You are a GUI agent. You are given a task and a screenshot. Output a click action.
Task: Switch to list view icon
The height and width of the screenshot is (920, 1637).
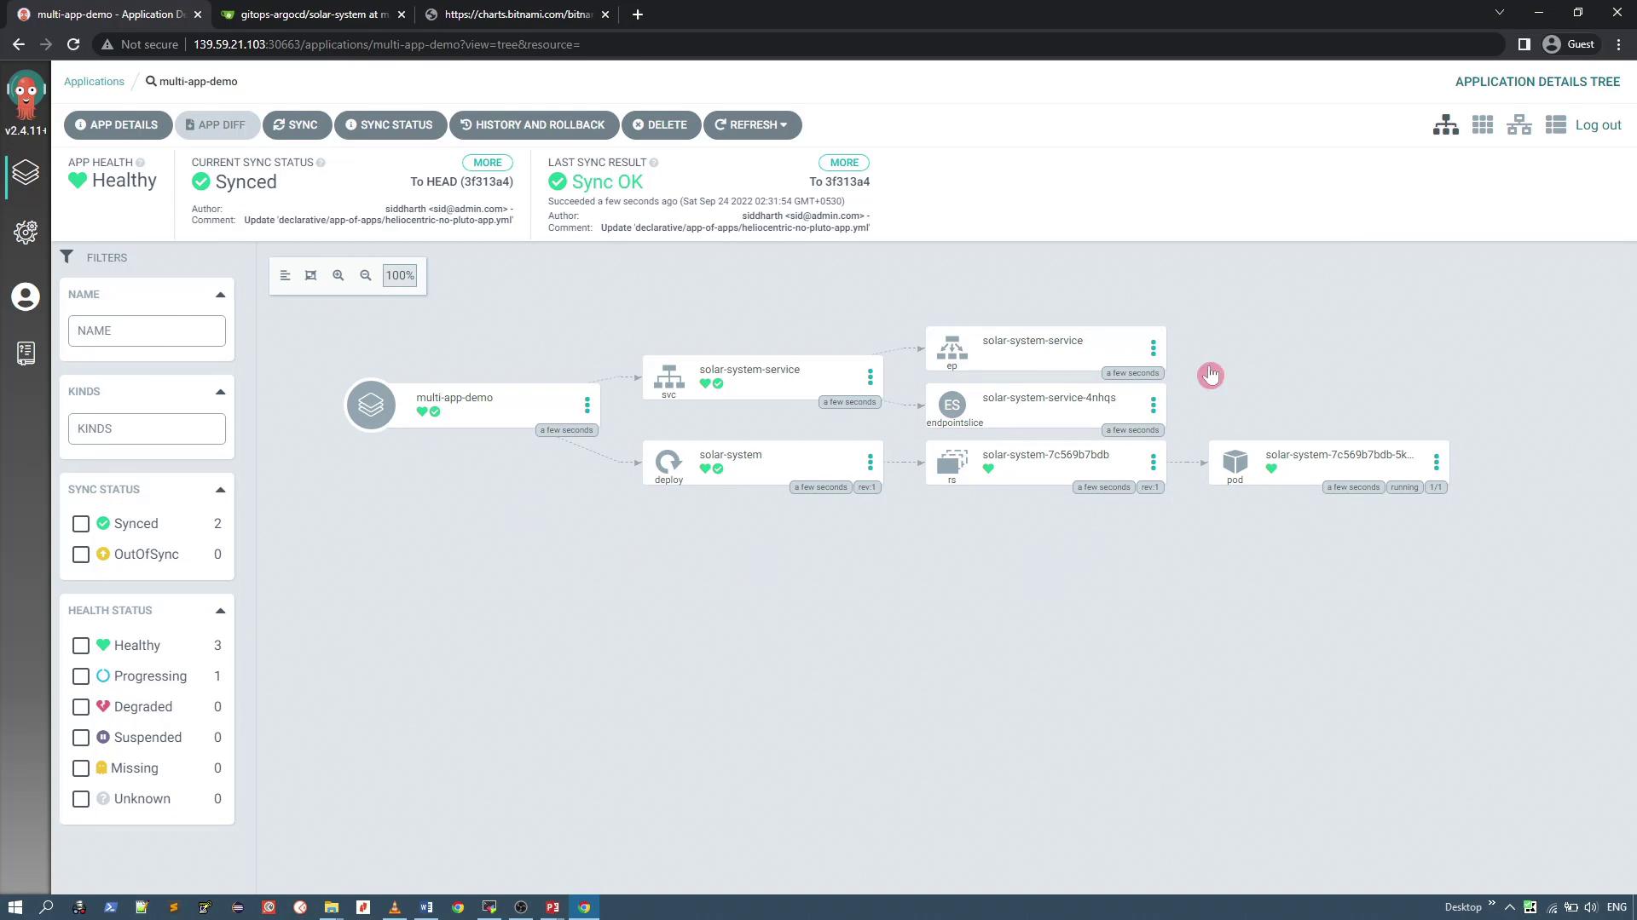pos(1555,125)
